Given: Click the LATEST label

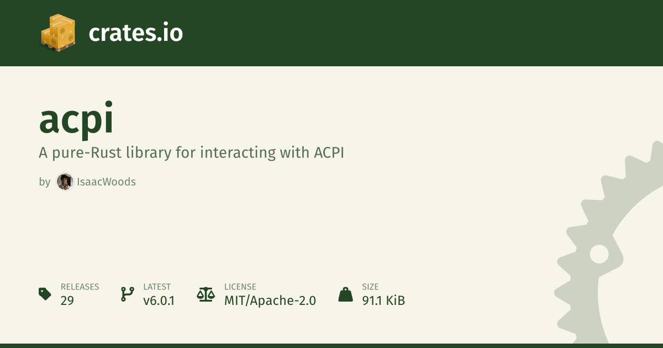Looking at the screenshot, I should [x=157, y=287].
